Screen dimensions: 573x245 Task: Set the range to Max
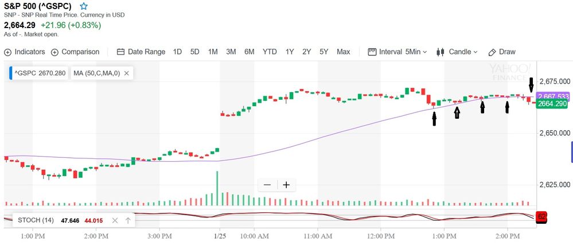point(343,52)
